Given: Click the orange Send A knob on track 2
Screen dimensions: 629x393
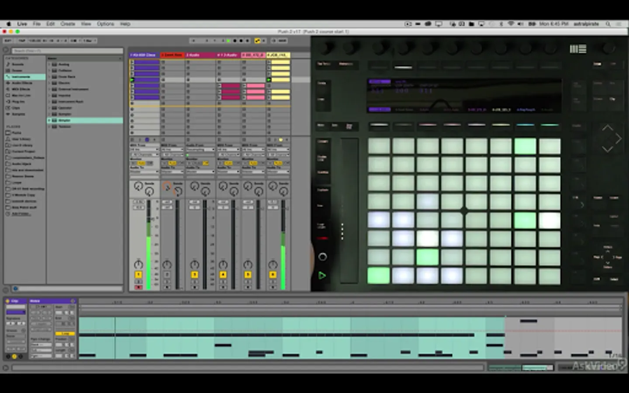Looking at the screenshot, I should 167,186.
